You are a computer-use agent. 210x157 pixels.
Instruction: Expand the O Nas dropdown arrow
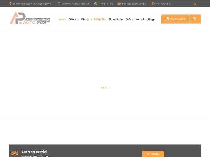pos(78,19)
